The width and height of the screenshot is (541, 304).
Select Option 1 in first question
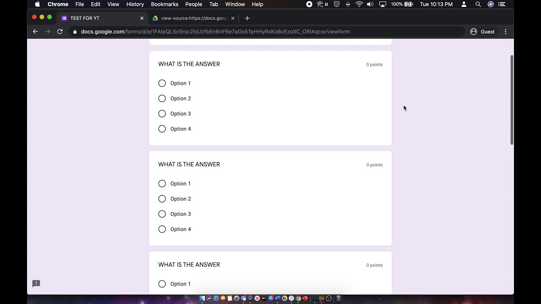click(x=162, y=83)
